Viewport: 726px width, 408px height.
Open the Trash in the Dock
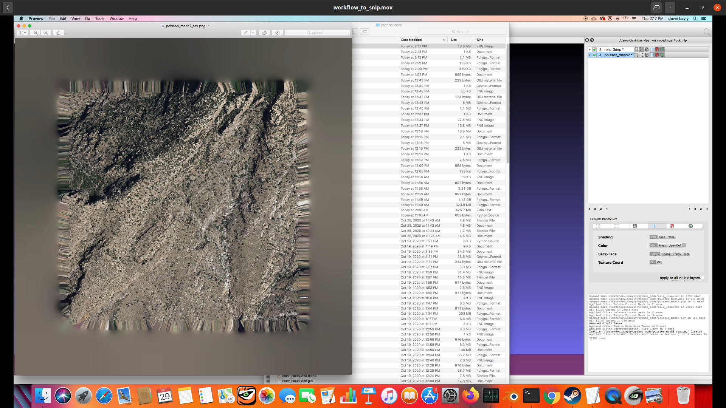coord(683,396)
